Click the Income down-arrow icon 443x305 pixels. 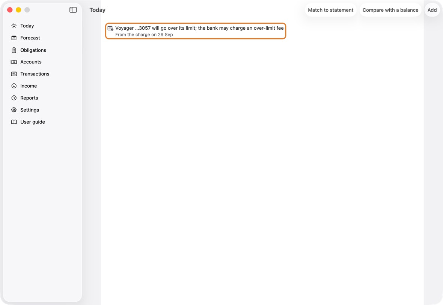[x=14, y=86]
